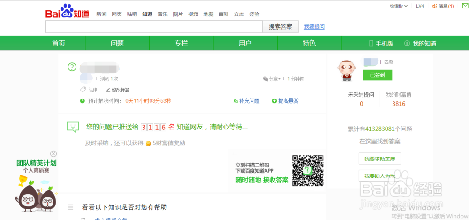Screen dimensions: 469x220
Task: Open the mail envelope icon at top right
Action: (x=464, y=6)
